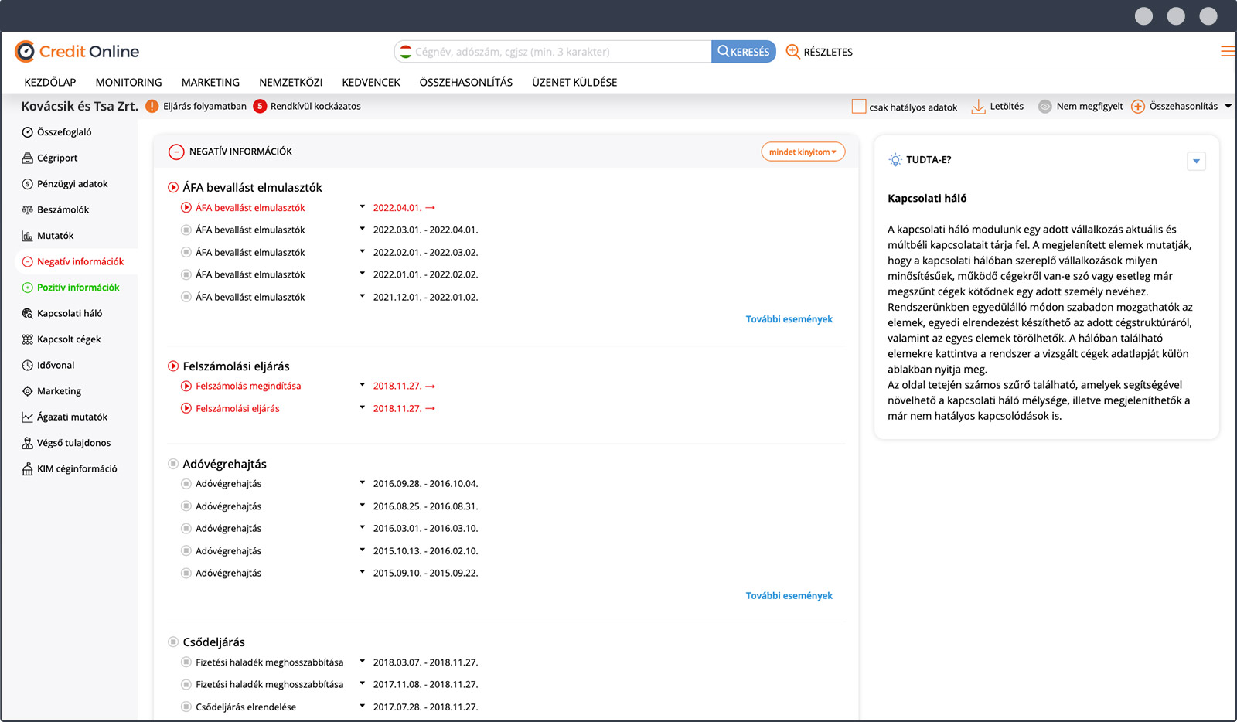Viewport: 1237px width, 722px height.
Task: Open the hamburger menu icon
Action: click(1228, 52)
